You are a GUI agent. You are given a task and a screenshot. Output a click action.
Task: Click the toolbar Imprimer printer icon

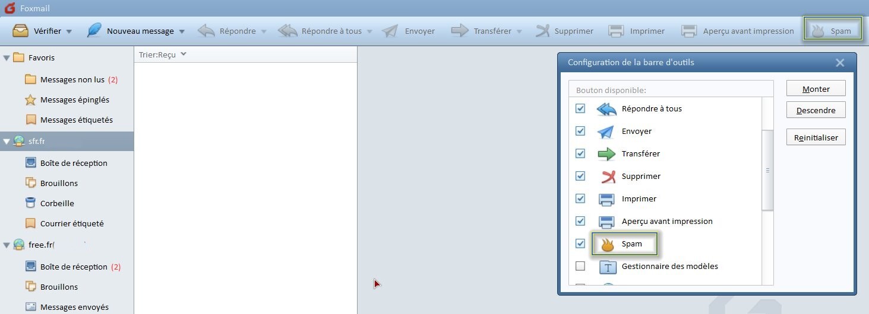(616, 31)
